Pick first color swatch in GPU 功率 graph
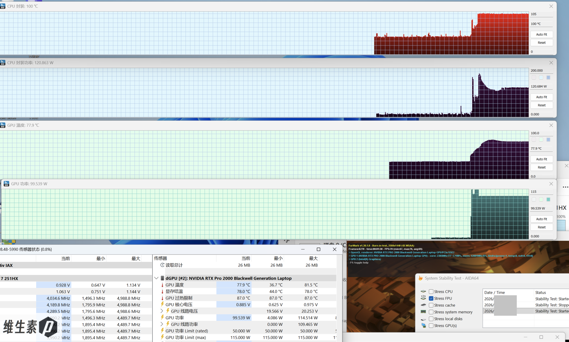 coord(534,199)
